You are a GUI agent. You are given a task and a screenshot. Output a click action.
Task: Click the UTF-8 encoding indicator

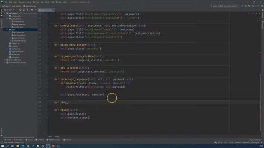coord(231,143)
